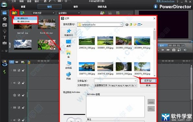Toggle the first audio track checkbox
The height and width of the screenshot is (122, 193).
19,83
